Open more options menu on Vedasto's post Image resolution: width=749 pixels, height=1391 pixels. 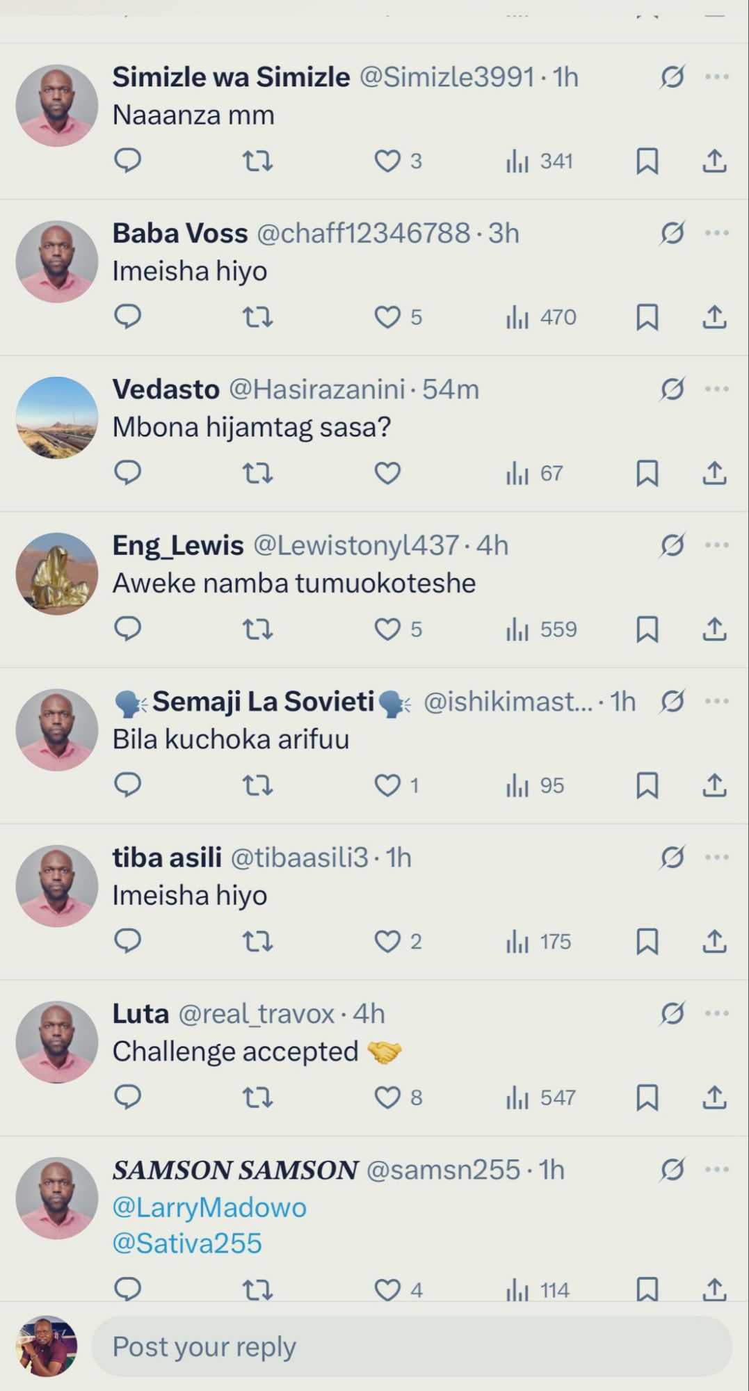pyautogui.click(x=716, y=389)
